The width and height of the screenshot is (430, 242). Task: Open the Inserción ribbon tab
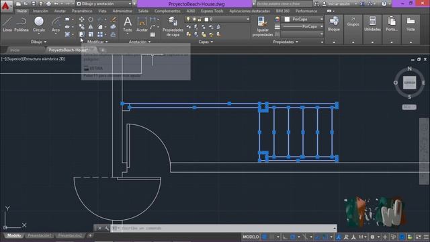point(40,11)
